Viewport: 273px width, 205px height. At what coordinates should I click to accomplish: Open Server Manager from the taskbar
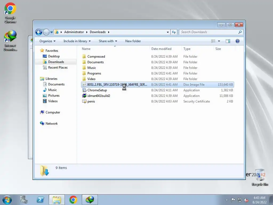(24, 200)
